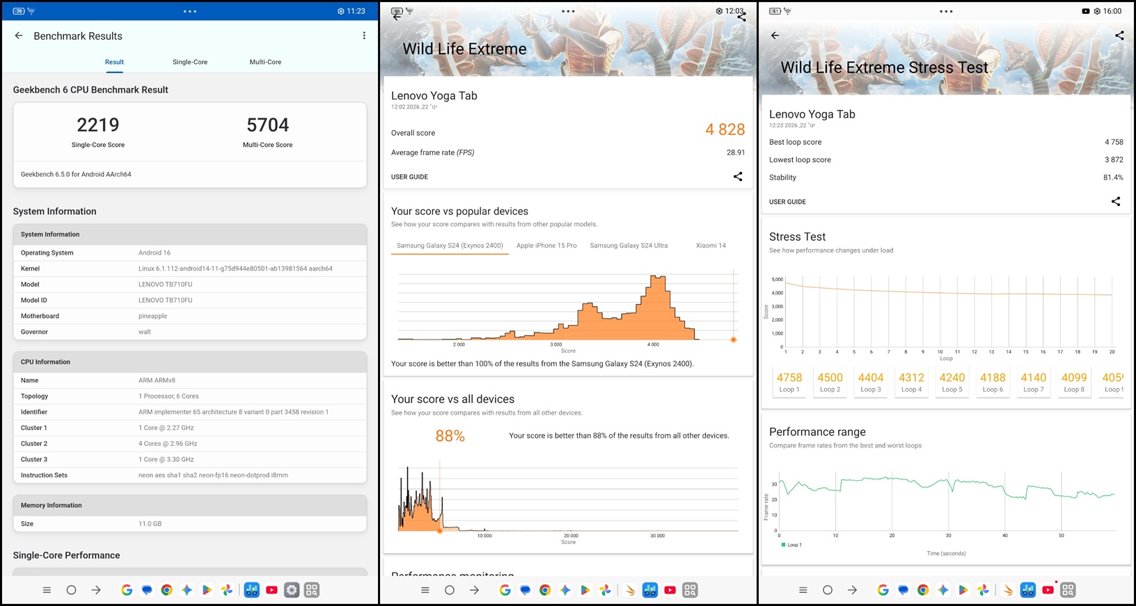Open Play Store from the Geekbench screen taskbar

207,590
